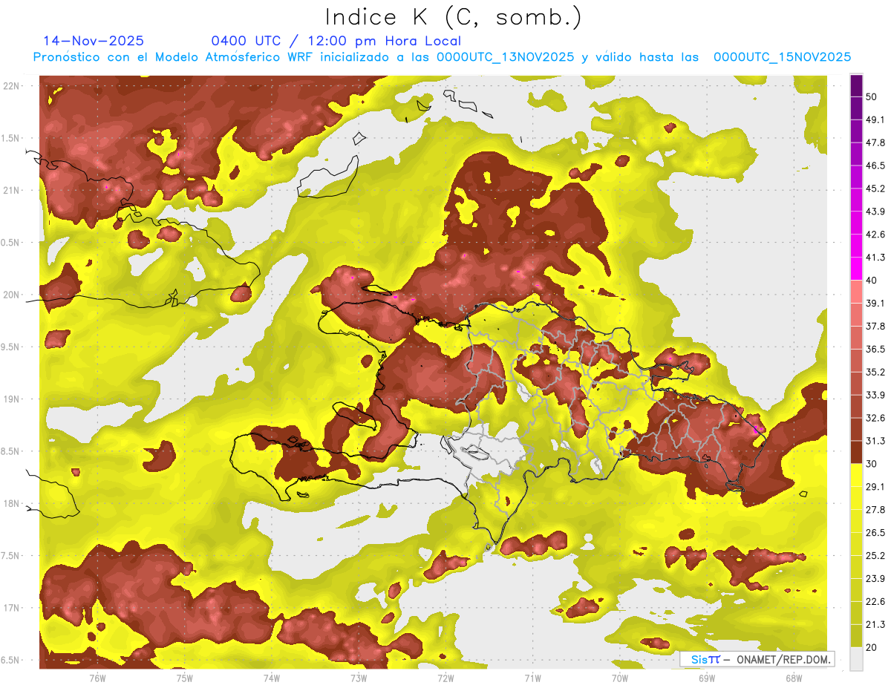Click the colorbar value '26.5'
The image size is (891, 688).
(875, 533)
